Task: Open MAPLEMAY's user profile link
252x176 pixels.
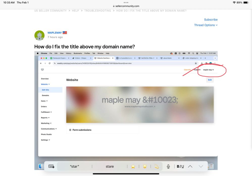Action: click(55, 33)
